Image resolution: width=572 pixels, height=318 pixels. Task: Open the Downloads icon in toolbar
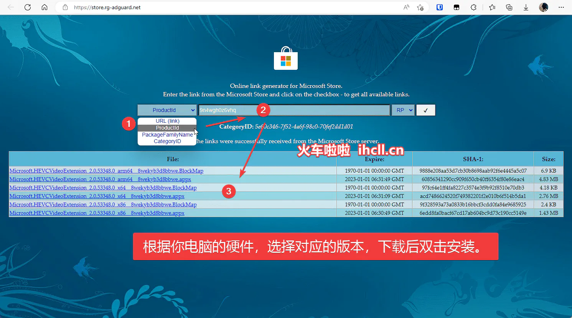[x=526, y=7]
